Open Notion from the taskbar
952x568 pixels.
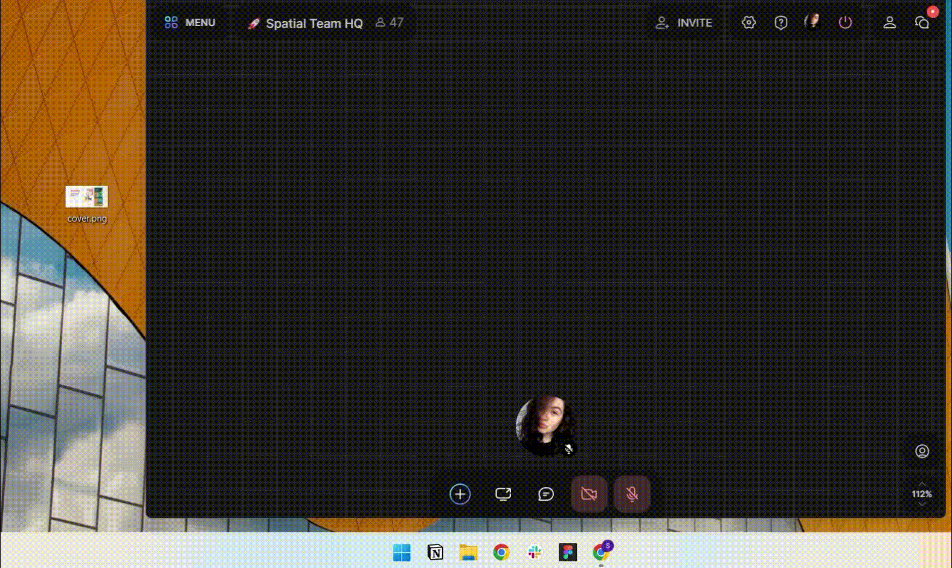pos(435,552)
